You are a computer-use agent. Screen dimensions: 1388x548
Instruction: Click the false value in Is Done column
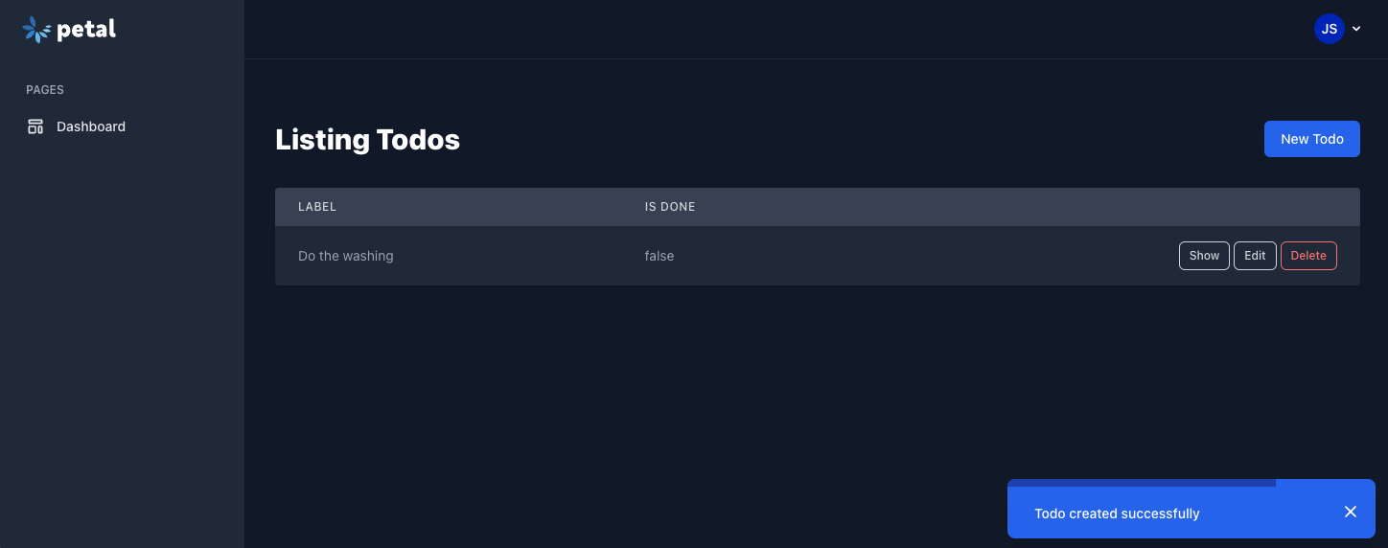659,256
